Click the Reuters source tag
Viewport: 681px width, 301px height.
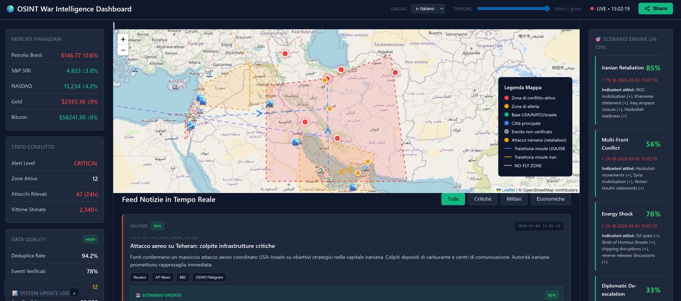tap(140, 277)
